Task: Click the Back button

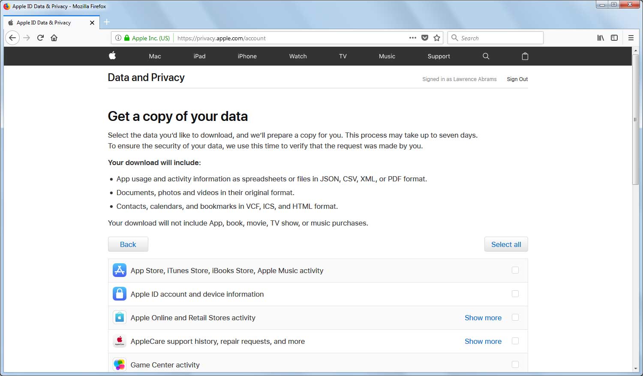Action: (128, 244)
